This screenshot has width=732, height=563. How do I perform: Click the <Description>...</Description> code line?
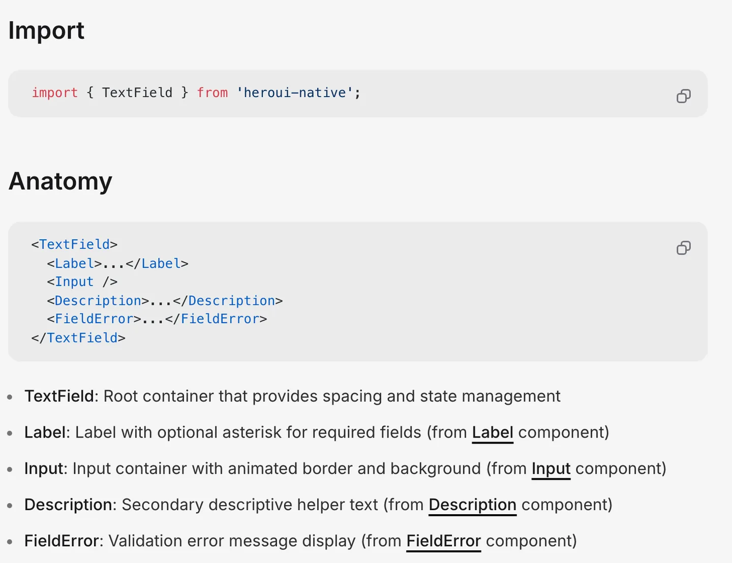point(165,300)
